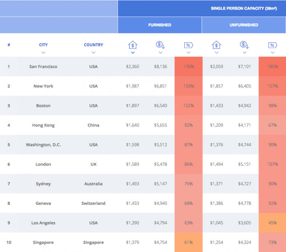
Task: Click the unfurnished income dollar-arrow icon
Action: 244,45
